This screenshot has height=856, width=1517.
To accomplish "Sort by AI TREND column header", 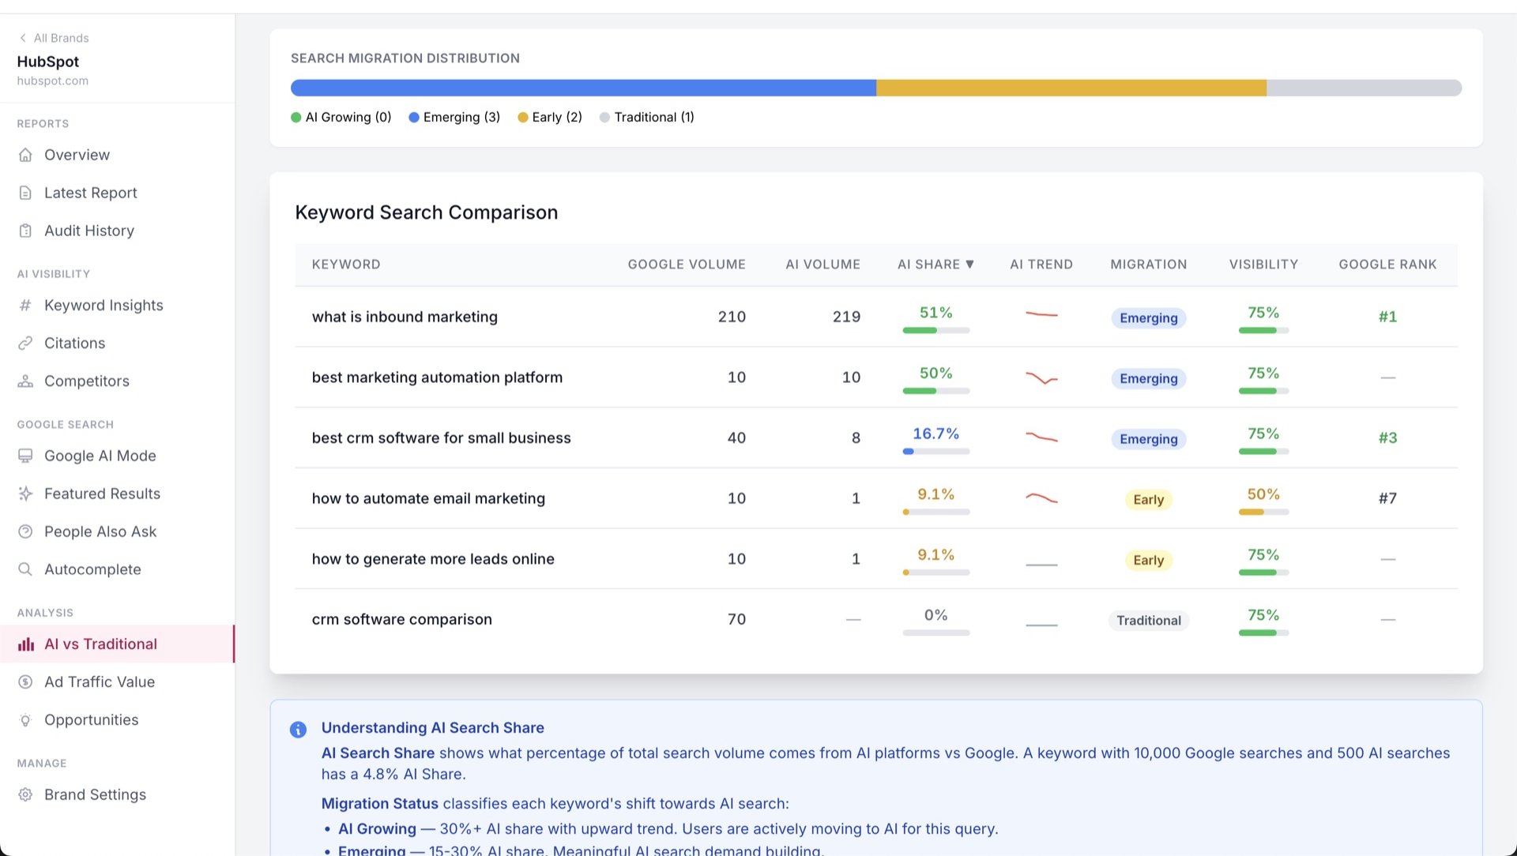I will click(1041, 265).
